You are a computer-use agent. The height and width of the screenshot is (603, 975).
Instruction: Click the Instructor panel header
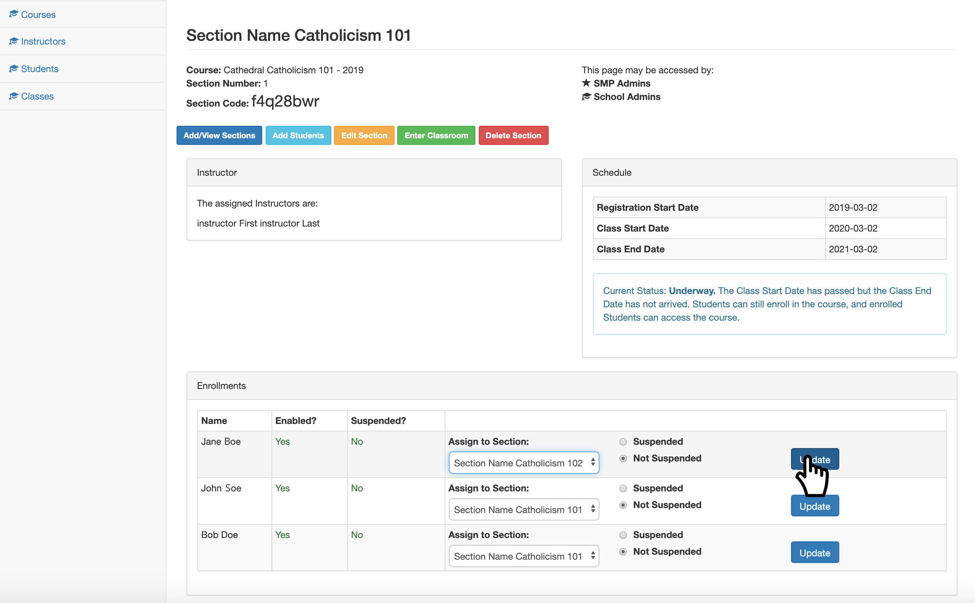(x=374, y=172)
